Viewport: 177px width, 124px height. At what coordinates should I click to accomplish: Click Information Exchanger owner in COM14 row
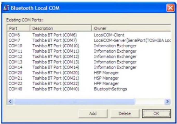(115, 68)
